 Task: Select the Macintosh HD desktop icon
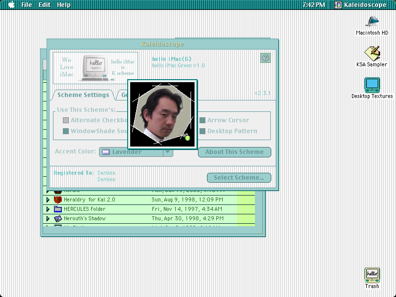[x=372, y=26]
